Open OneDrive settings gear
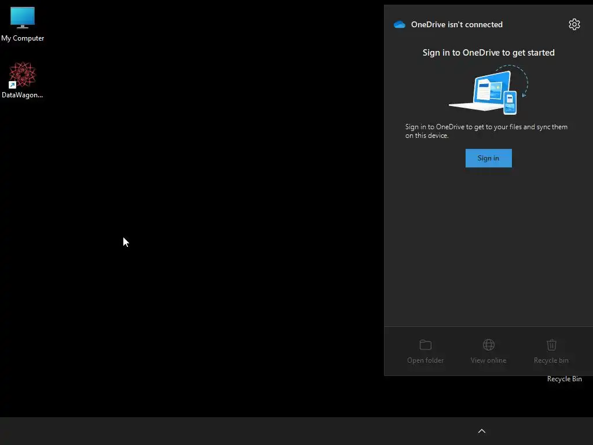The height and width of the screenshot is (445, 593). point(574,24)
